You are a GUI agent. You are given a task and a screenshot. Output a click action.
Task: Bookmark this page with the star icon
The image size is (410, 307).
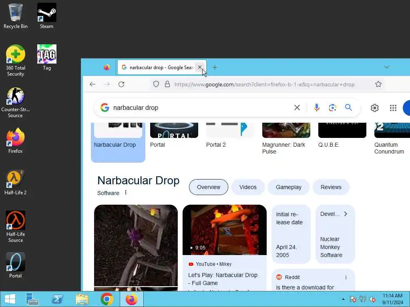tap(378, 84)
